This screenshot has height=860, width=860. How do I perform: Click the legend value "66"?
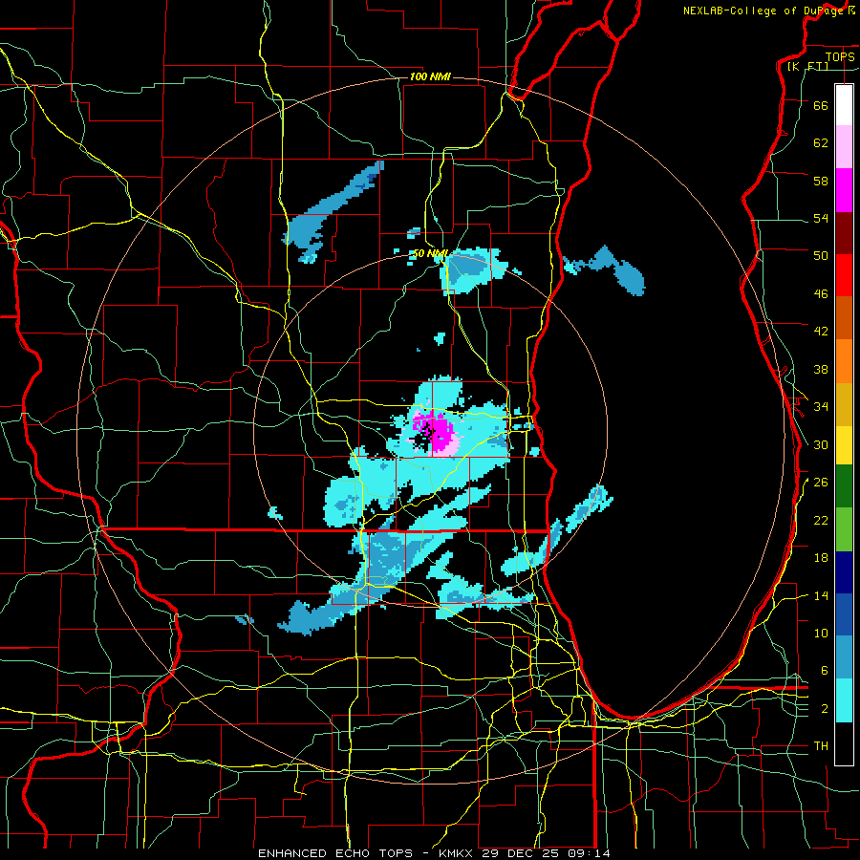pos(821,105)
